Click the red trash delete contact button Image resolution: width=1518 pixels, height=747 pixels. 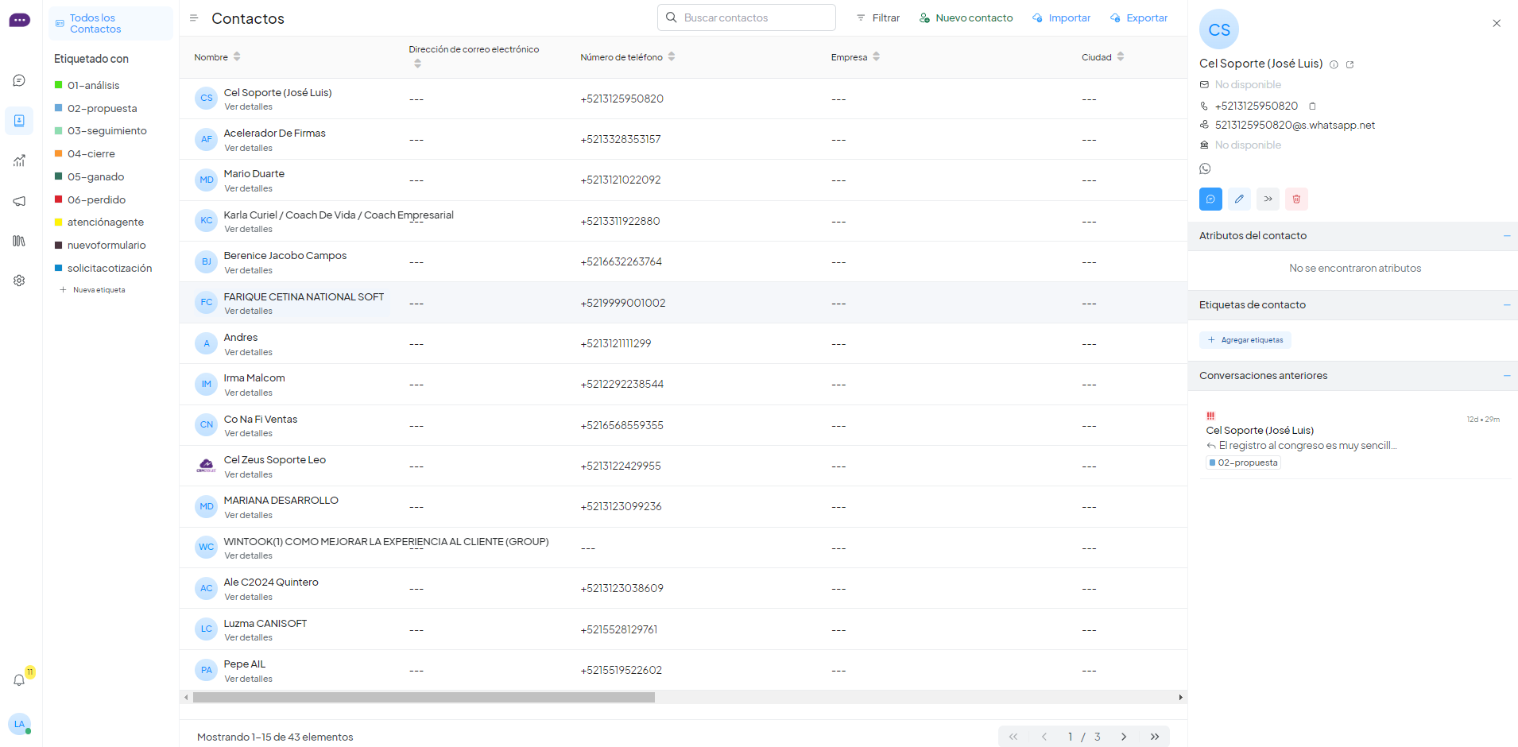pos(1296,199)
